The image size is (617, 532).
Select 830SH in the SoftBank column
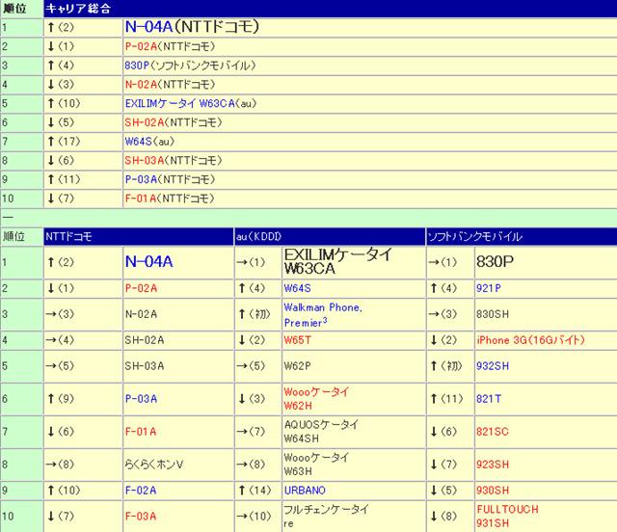(x=493, y=314)
